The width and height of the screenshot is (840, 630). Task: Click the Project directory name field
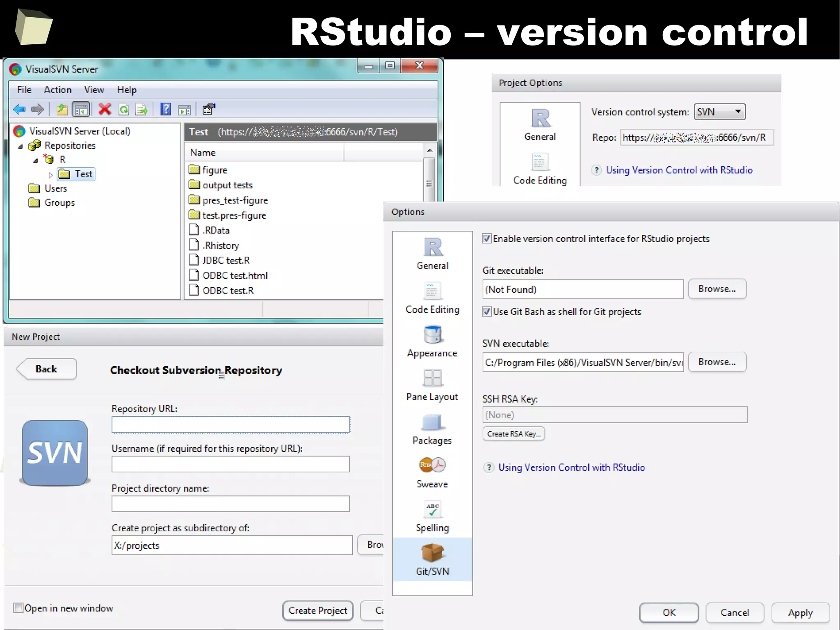231,504
